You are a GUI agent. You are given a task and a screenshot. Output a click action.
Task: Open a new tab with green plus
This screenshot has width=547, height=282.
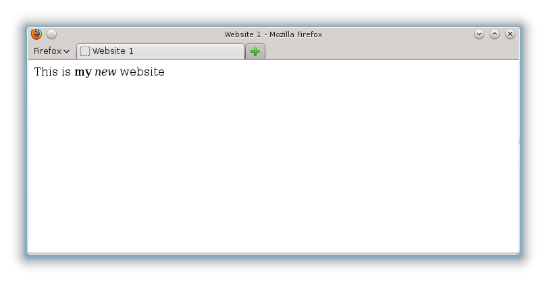pyautogui.click(x=255, y=51)
